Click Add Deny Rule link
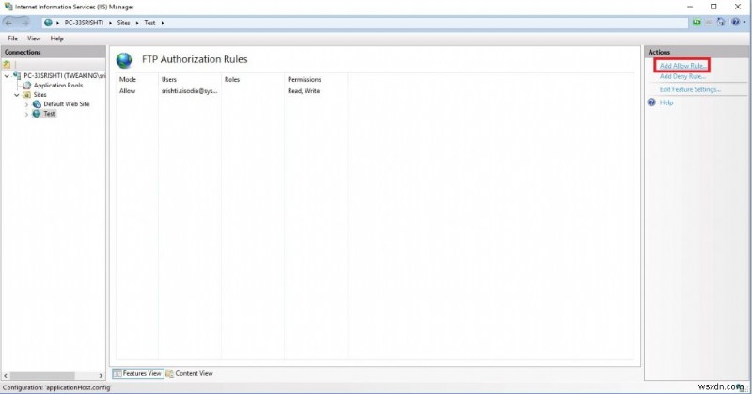Viewport: 752px width, 394px height. [682, 76]
